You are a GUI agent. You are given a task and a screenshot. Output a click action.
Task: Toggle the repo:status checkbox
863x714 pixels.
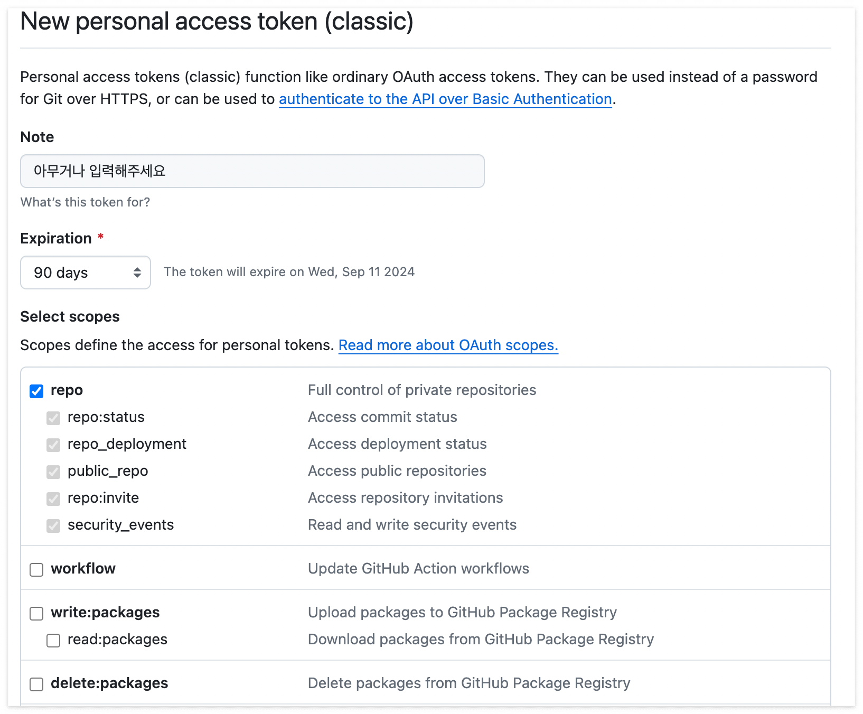coord(53,418)
